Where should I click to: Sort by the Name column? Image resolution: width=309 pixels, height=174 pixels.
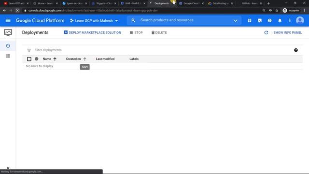pyautogui.click(x=47, y=59)
